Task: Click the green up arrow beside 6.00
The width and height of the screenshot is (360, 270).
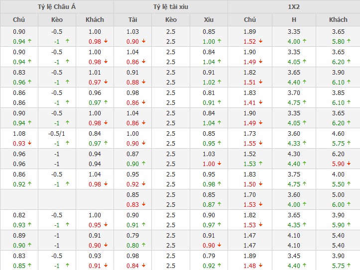Action: tap(349, 205)
